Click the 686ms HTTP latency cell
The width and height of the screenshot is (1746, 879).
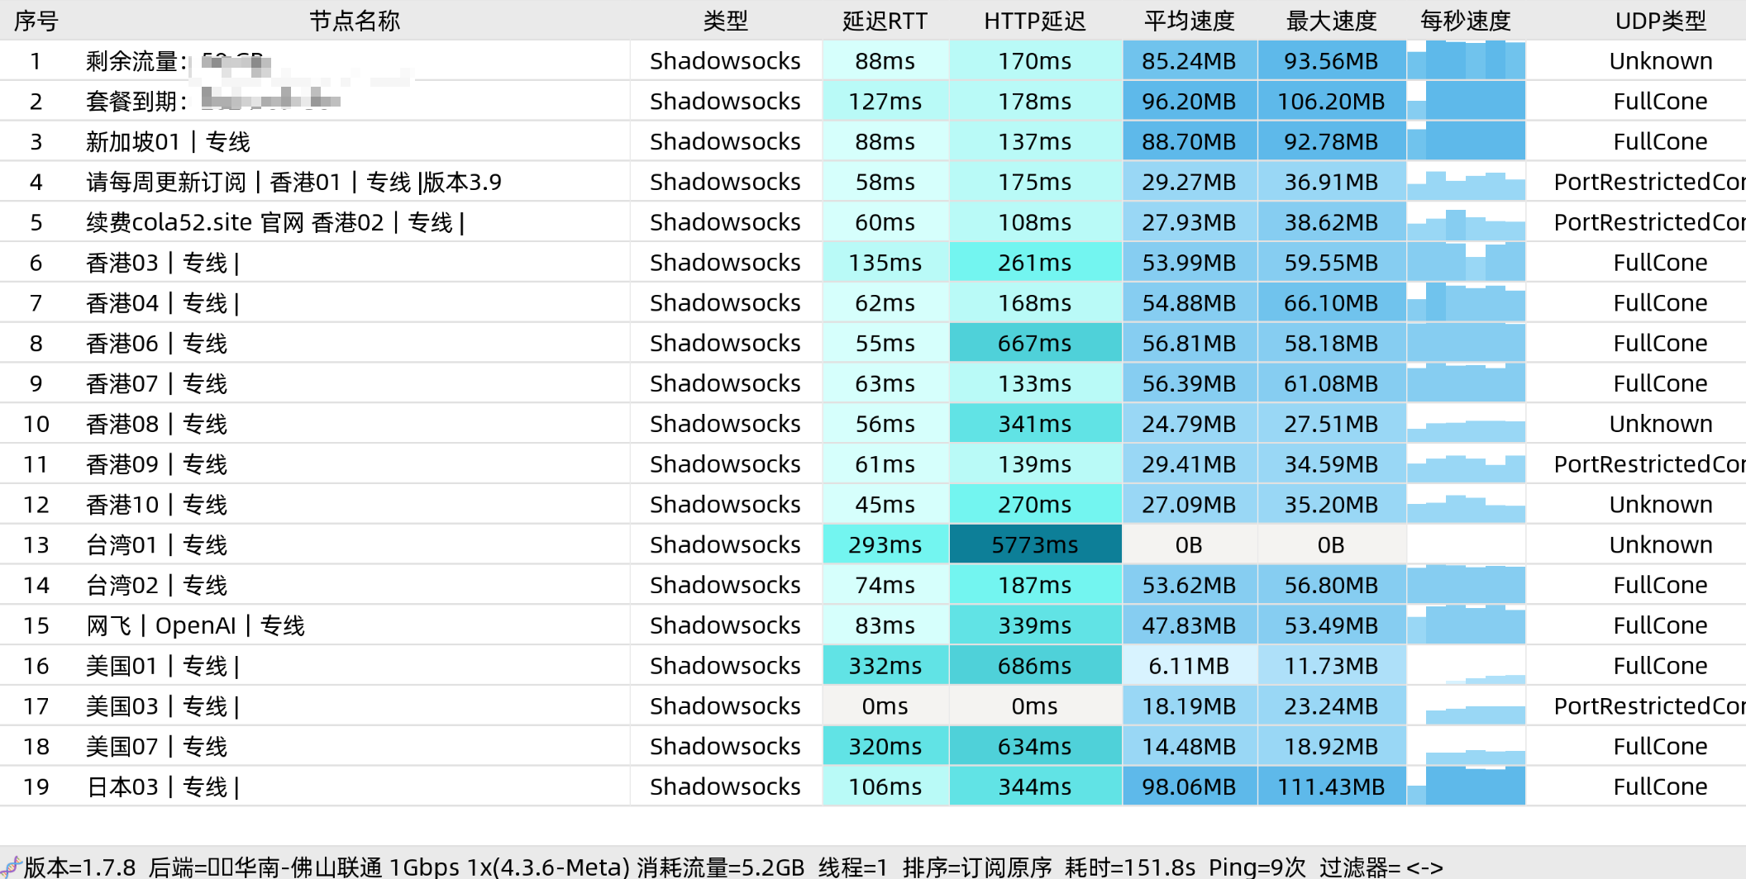1035,667
